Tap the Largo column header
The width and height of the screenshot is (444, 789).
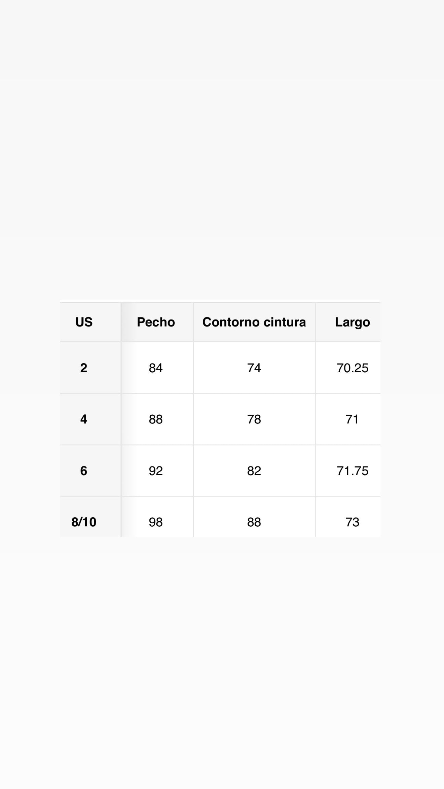(352, 322)
